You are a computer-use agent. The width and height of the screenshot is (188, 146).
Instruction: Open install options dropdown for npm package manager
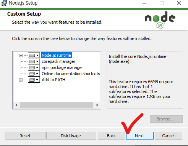point(34,67)
